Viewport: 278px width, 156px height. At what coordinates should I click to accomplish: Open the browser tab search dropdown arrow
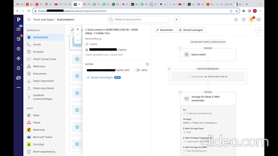pyautogui.click(x=260, y=4)
